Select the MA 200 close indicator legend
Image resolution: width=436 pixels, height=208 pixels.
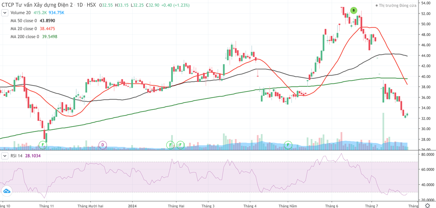point(25,37)
